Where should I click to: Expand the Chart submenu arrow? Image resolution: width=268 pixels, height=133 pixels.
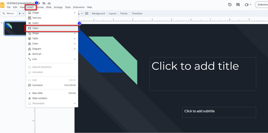75,44
